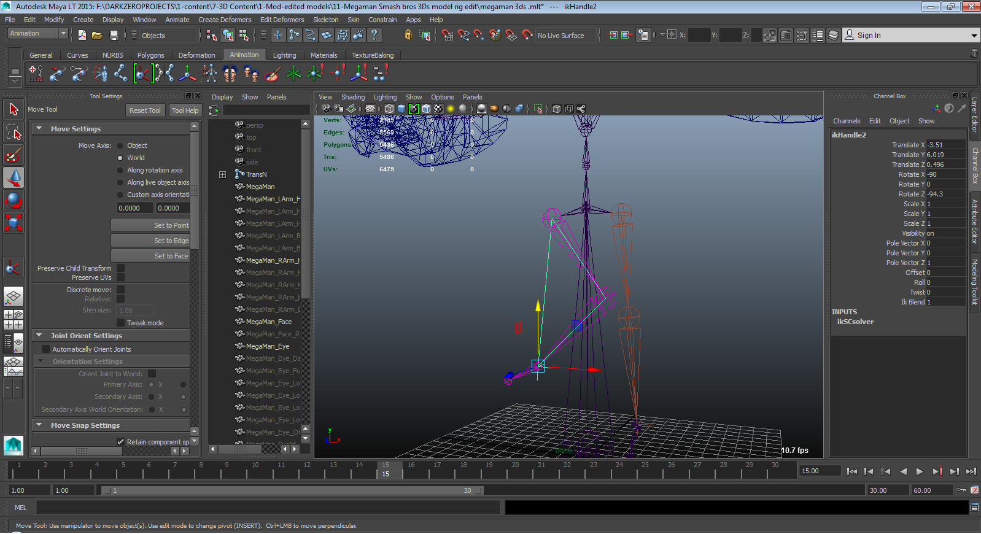The height and width of the screenshot is (534, 981).
Task: Click the Set to Edge button
Action: pos(150,241)
